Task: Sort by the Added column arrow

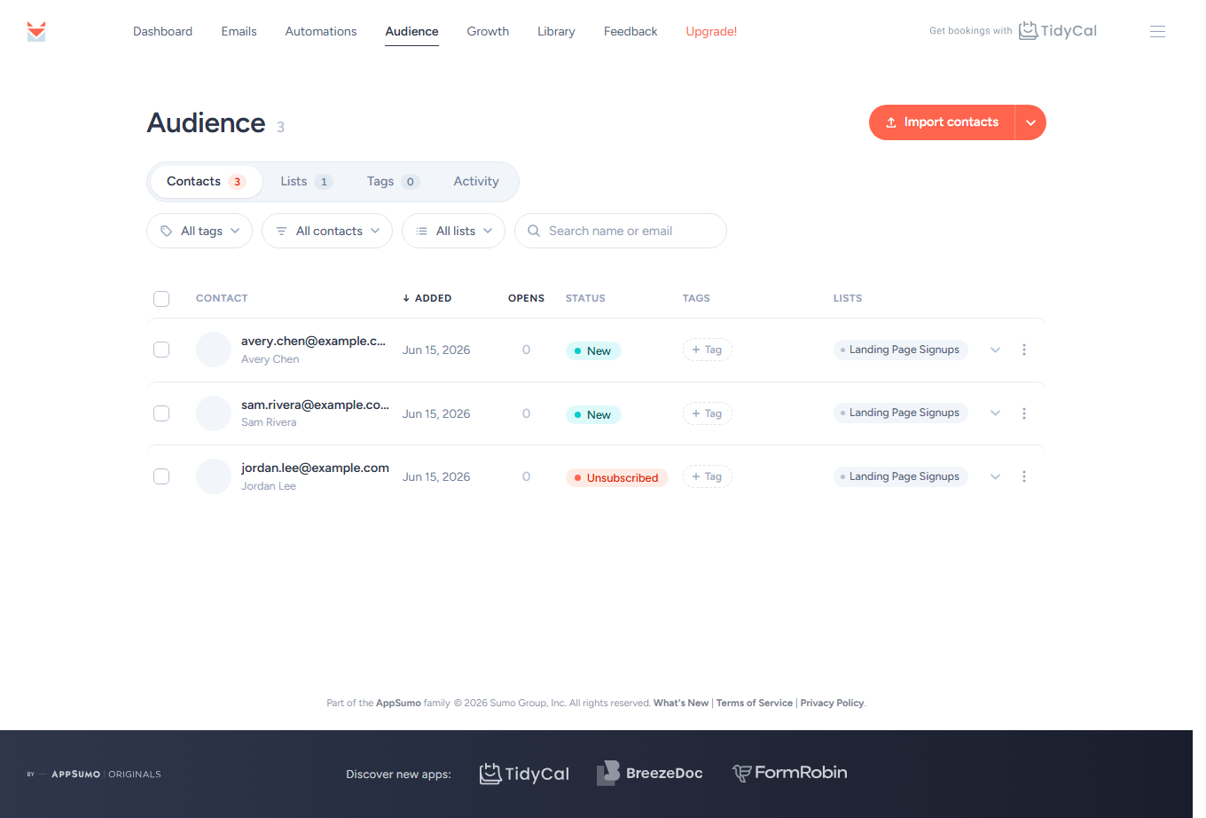Action: point(406,298)
